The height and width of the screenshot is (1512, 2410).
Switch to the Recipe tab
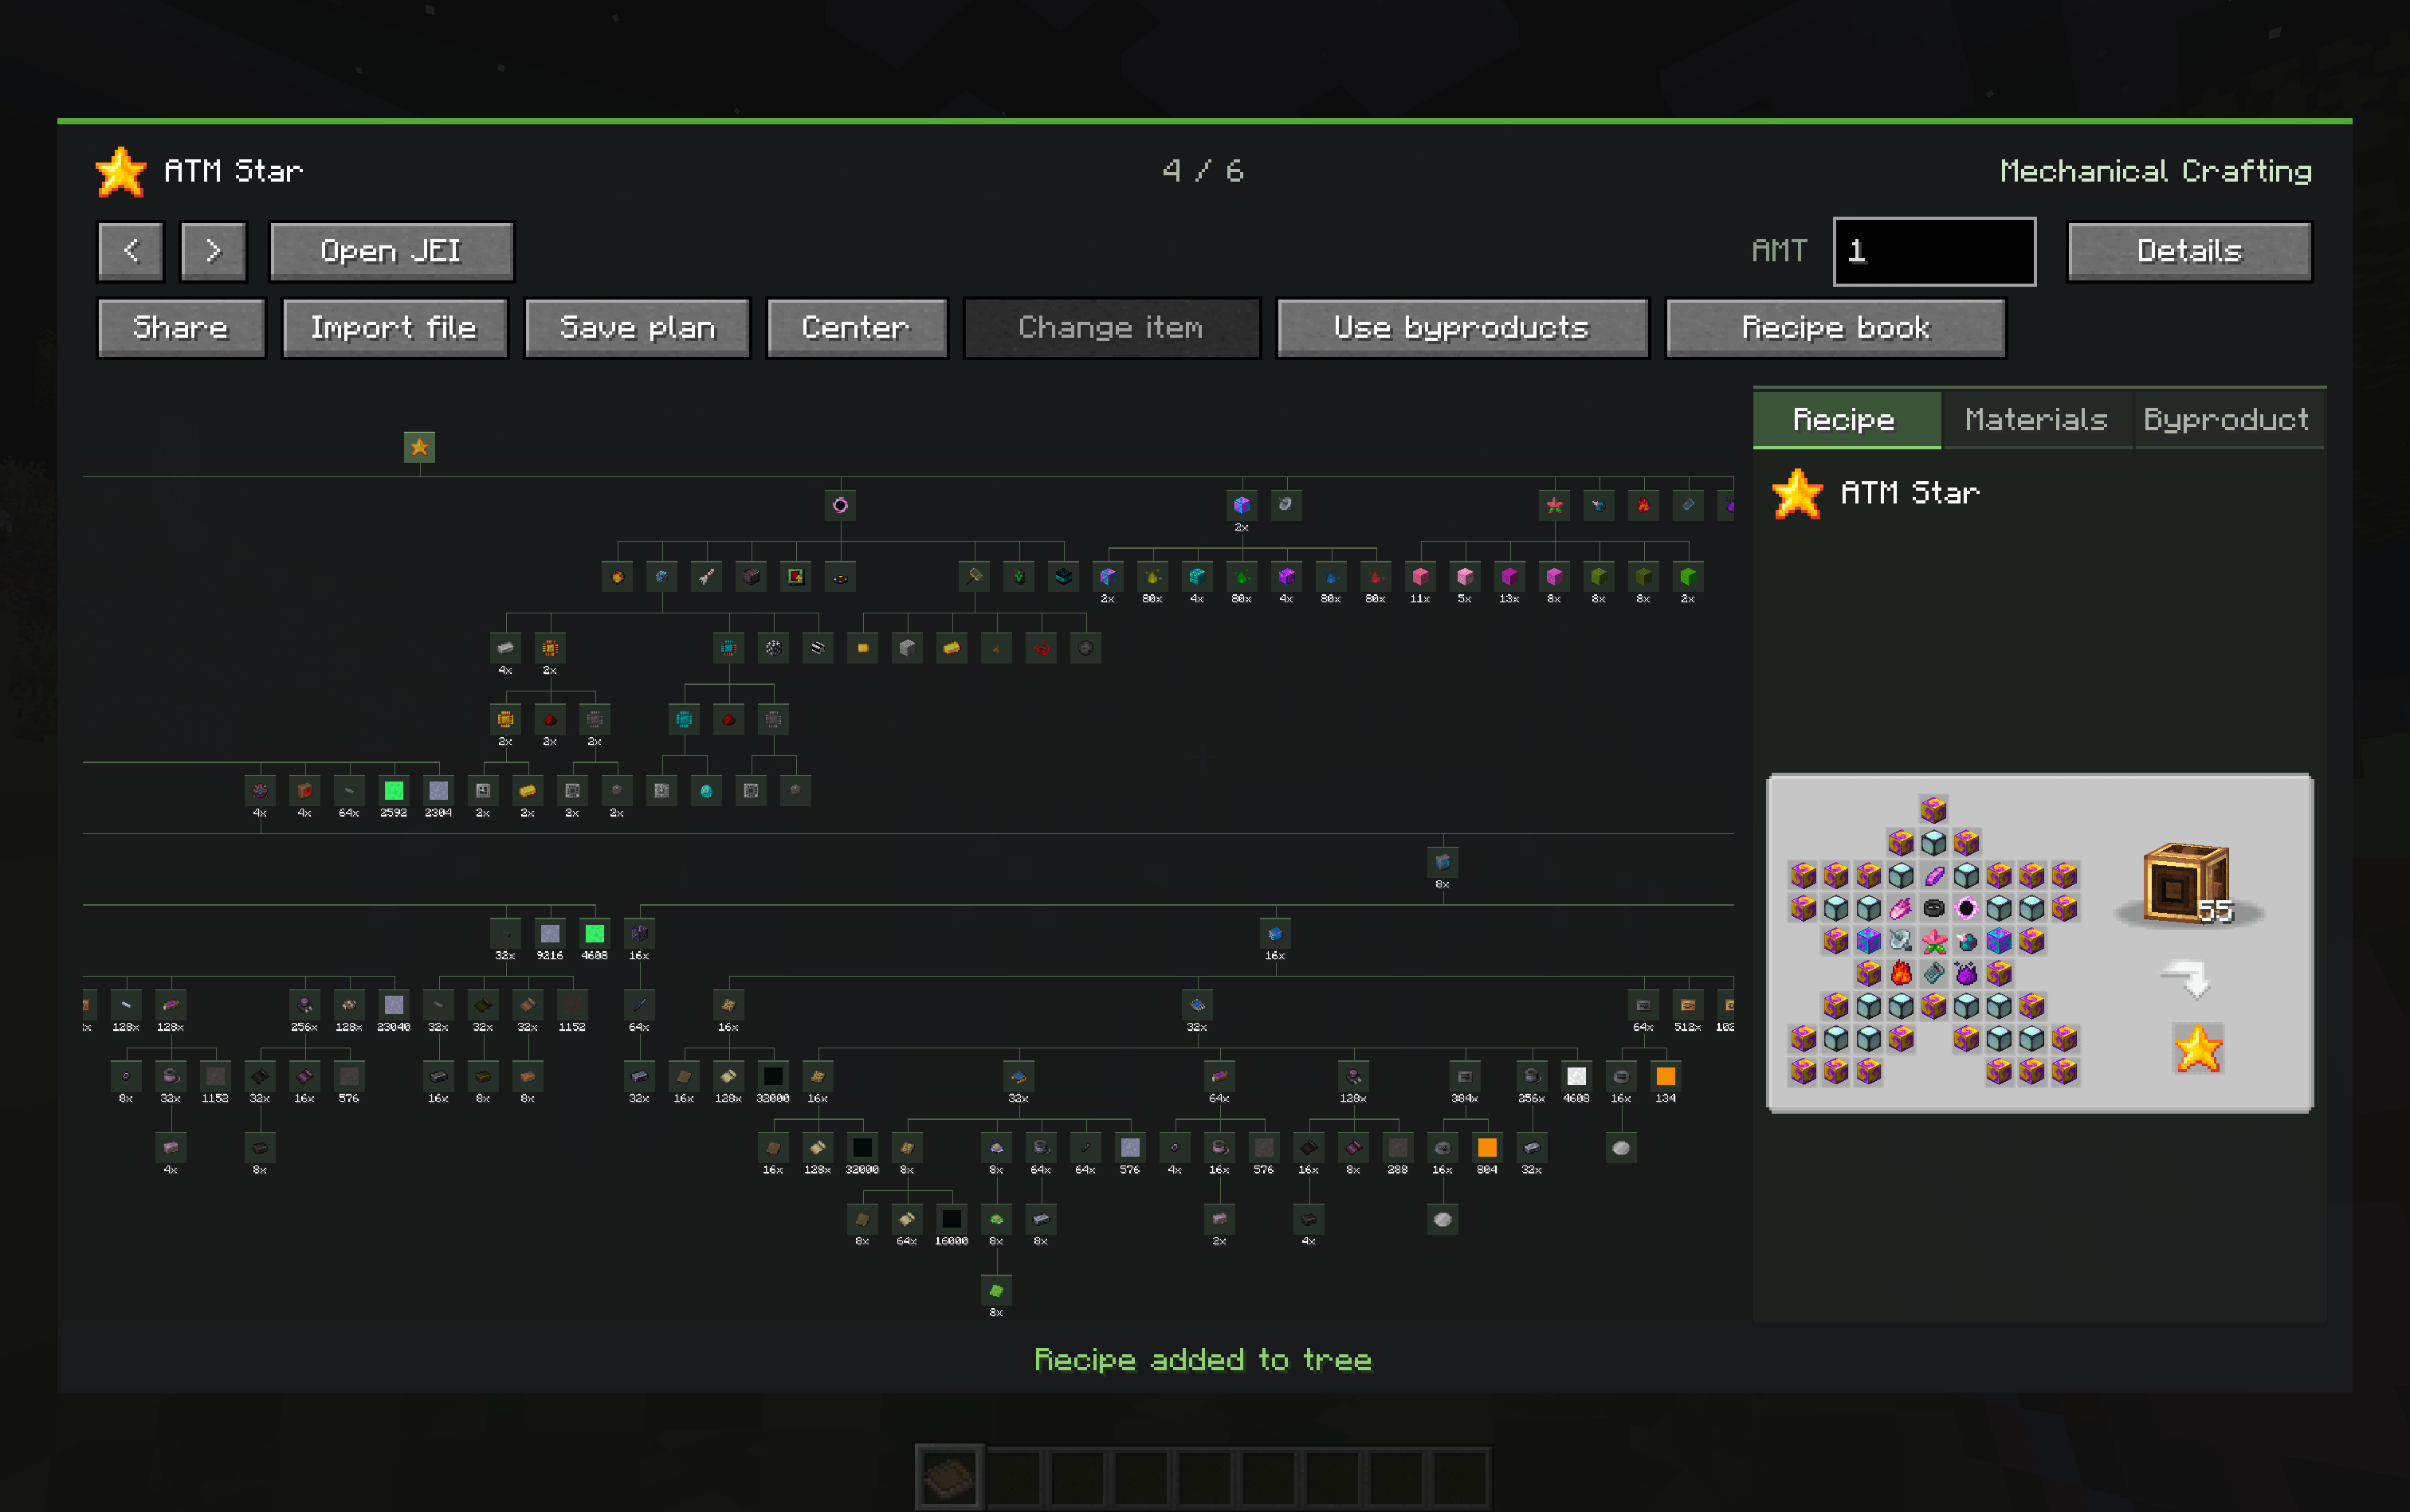click(x=1846, y=419)
